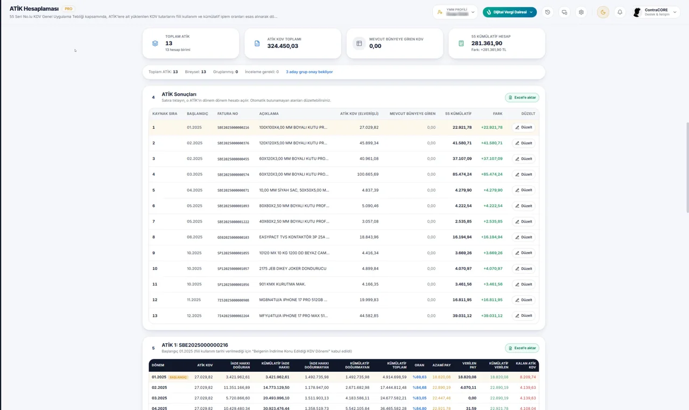The height and width of the screenshot is (410, 689).
Task: Click fark value +39.031,12
Action: pos(491,316)
